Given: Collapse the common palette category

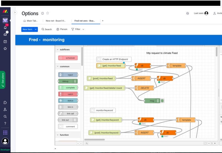Looking at the screenshot, I should pyautogui.click(x=58, y=66).
